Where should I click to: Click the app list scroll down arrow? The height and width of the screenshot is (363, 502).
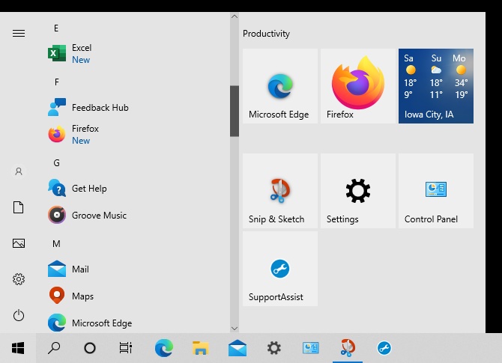[235, 329]
